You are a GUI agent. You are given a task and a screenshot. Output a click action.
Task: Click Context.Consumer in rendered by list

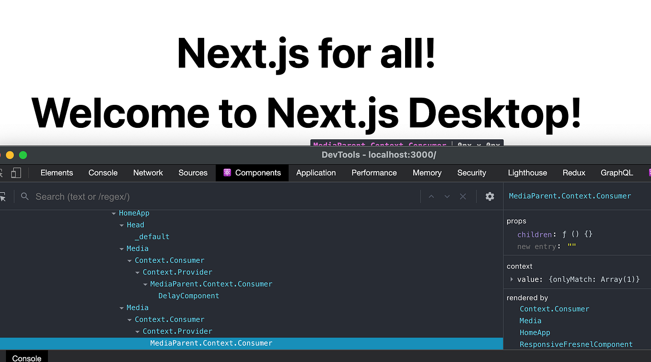(555, 309)
